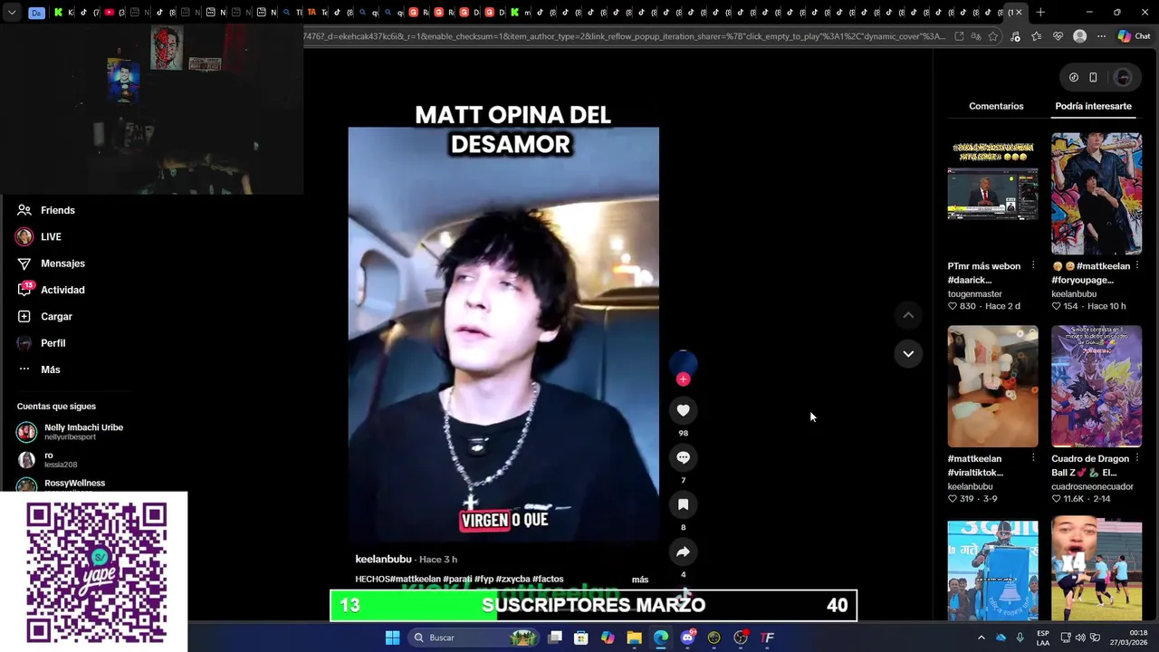This screenshot has width=1159, height=652.
Task: Like the video with the heart icon
Action: click(x=683, y=410)
